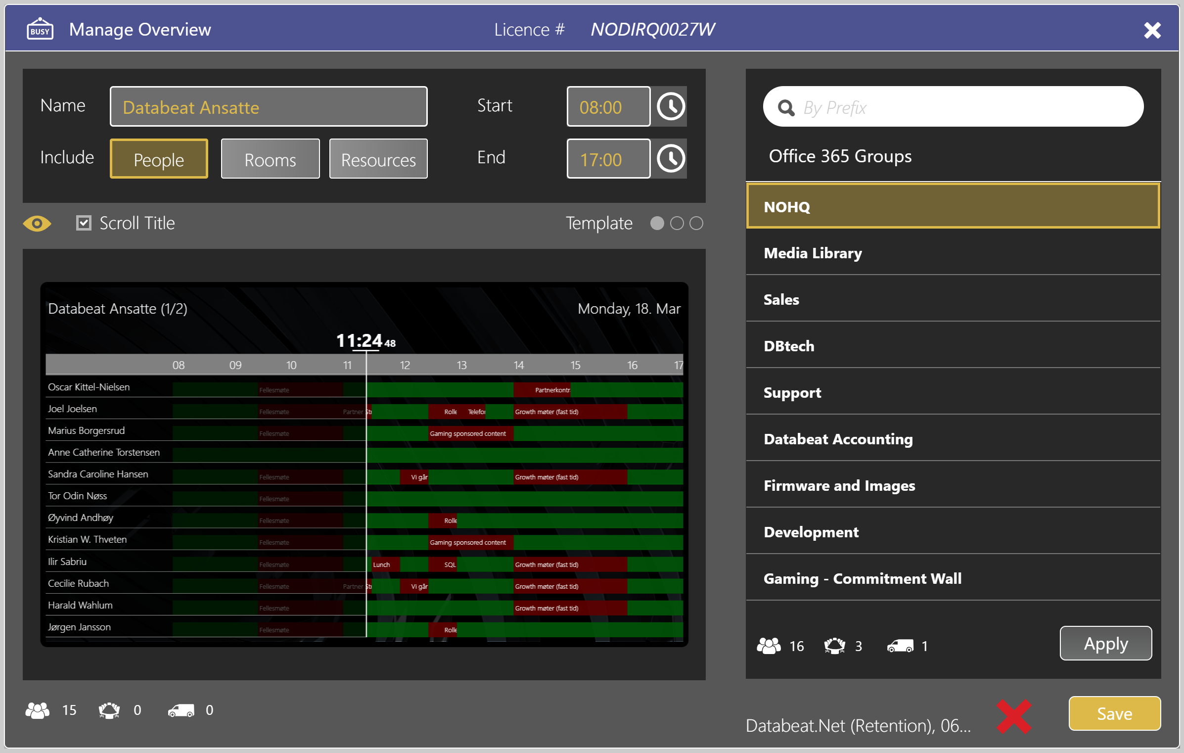
Task: Click the bottom-left people count icon (15)
Action: coord(38,710)
